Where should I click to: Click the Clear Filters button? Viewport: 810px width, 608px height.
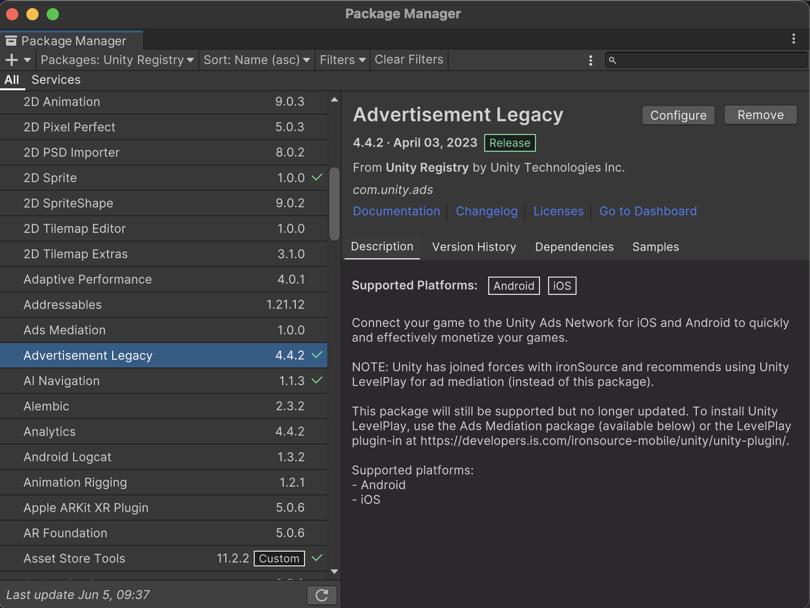pyautogui.click(x=409, y=60)
